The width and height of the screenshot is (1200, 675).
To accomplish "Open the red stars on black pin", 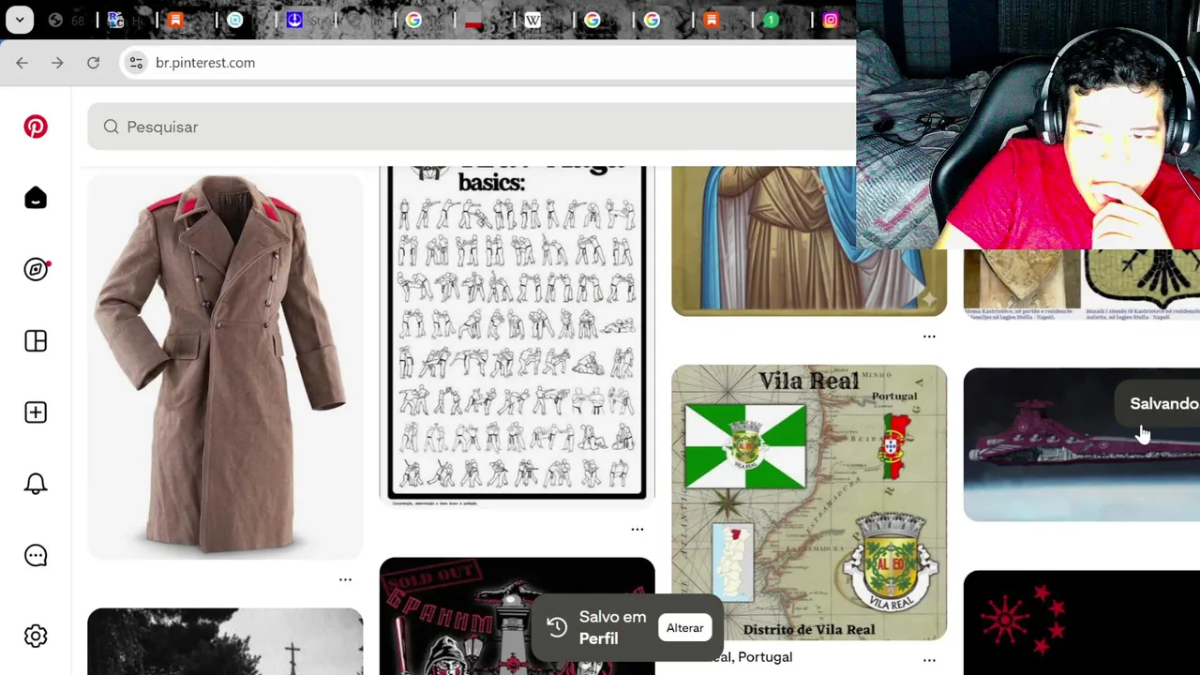I will point(1082,622).
